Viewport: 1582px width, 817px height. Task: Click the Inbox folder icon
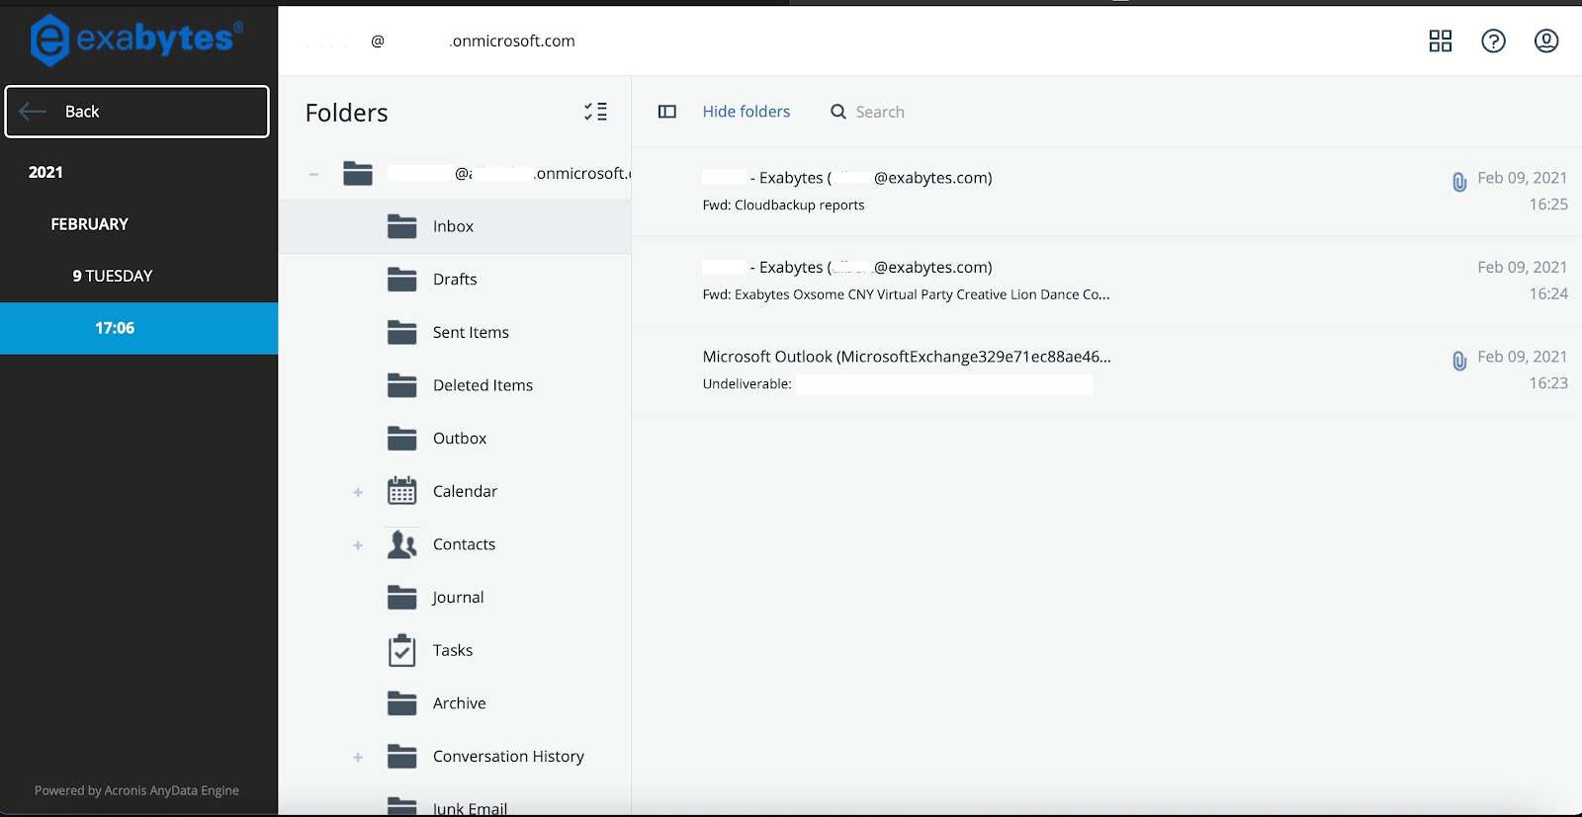[401, 227]
